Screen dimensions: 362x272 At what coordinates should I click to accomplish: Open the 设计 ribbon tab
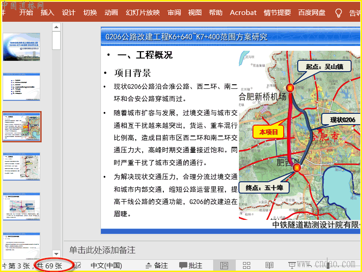(68, 13)
